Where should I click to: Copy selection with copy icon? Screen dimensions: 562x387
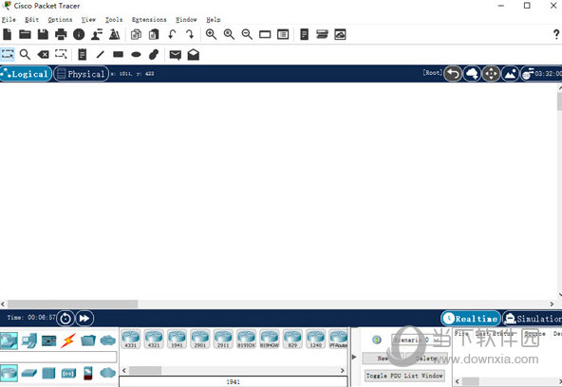[x=136, y=34]
